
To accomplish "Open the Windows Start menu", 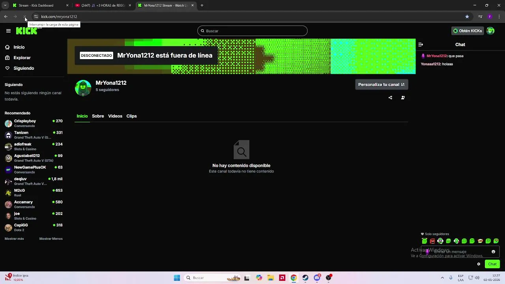I will pos(177,278).
